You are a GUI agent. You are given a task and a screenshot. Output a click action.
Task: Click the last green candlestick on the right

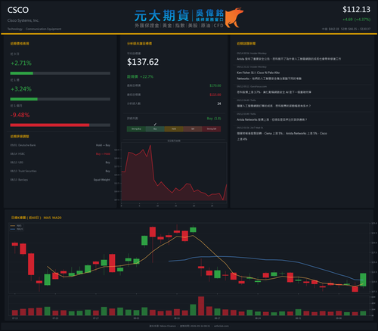point(363,280)
